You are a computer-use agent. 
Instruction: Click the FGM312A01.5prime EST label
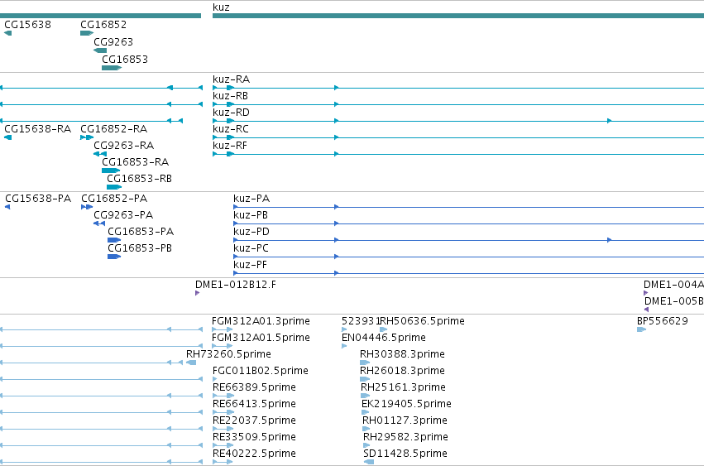click(x=261, y=338)
